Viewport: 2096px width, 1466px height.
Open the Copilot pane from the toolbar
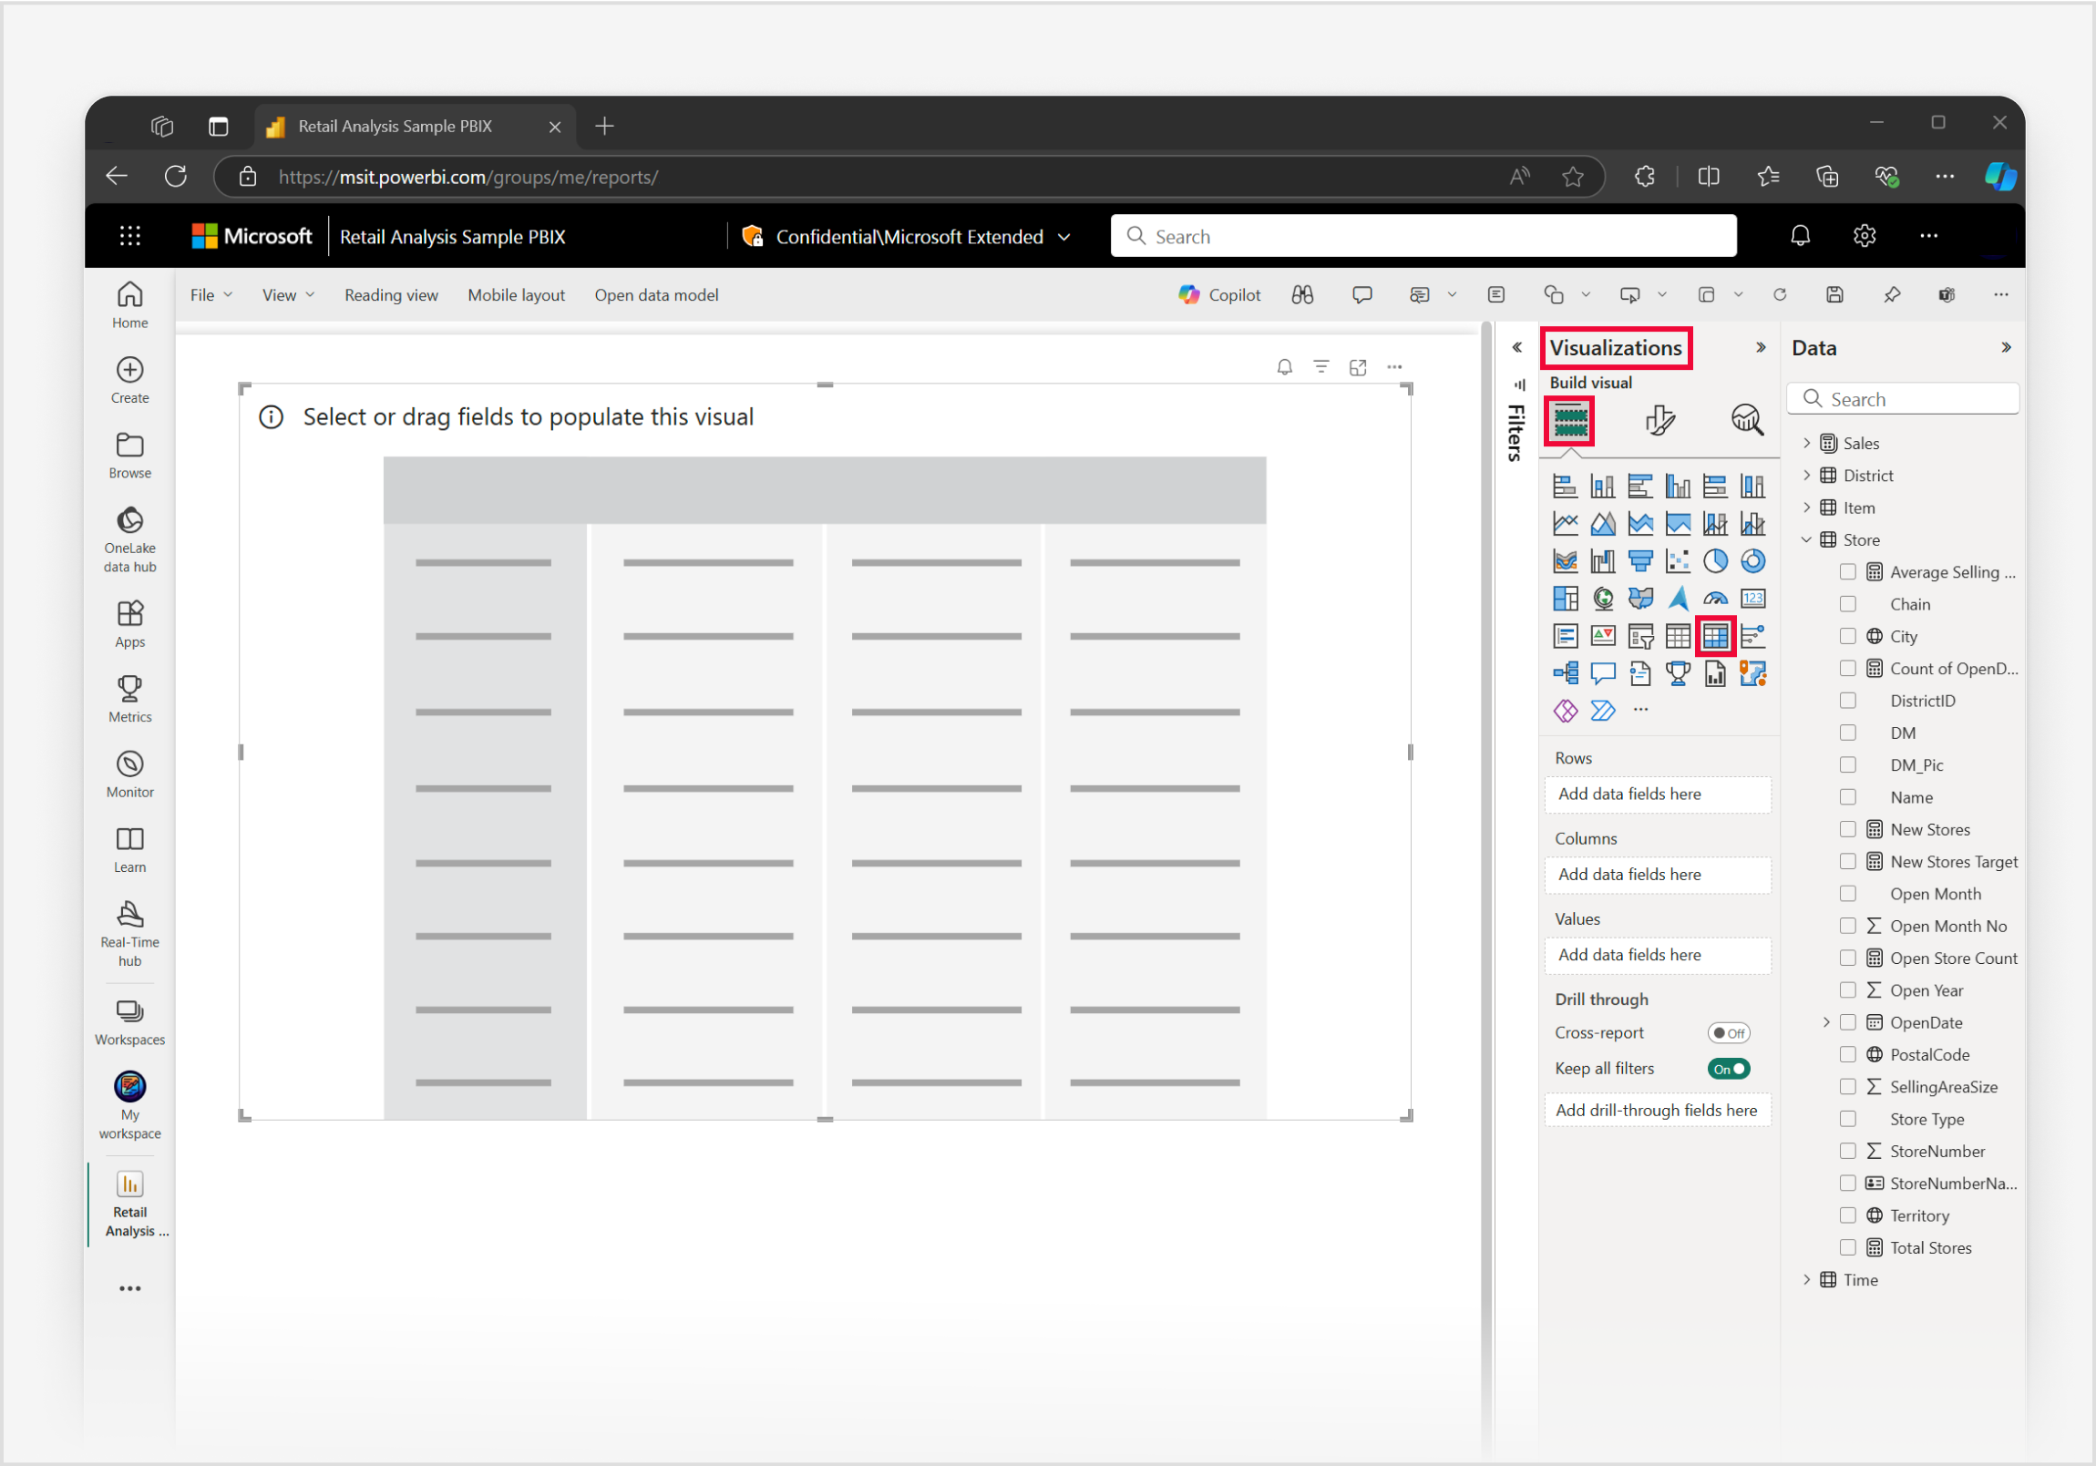coord(1220,294)
